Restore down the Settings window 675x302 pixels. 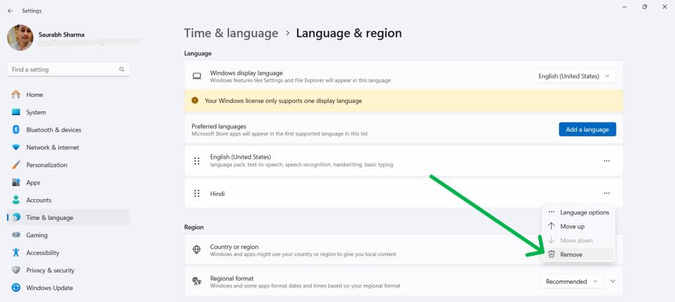pos(644,7)
